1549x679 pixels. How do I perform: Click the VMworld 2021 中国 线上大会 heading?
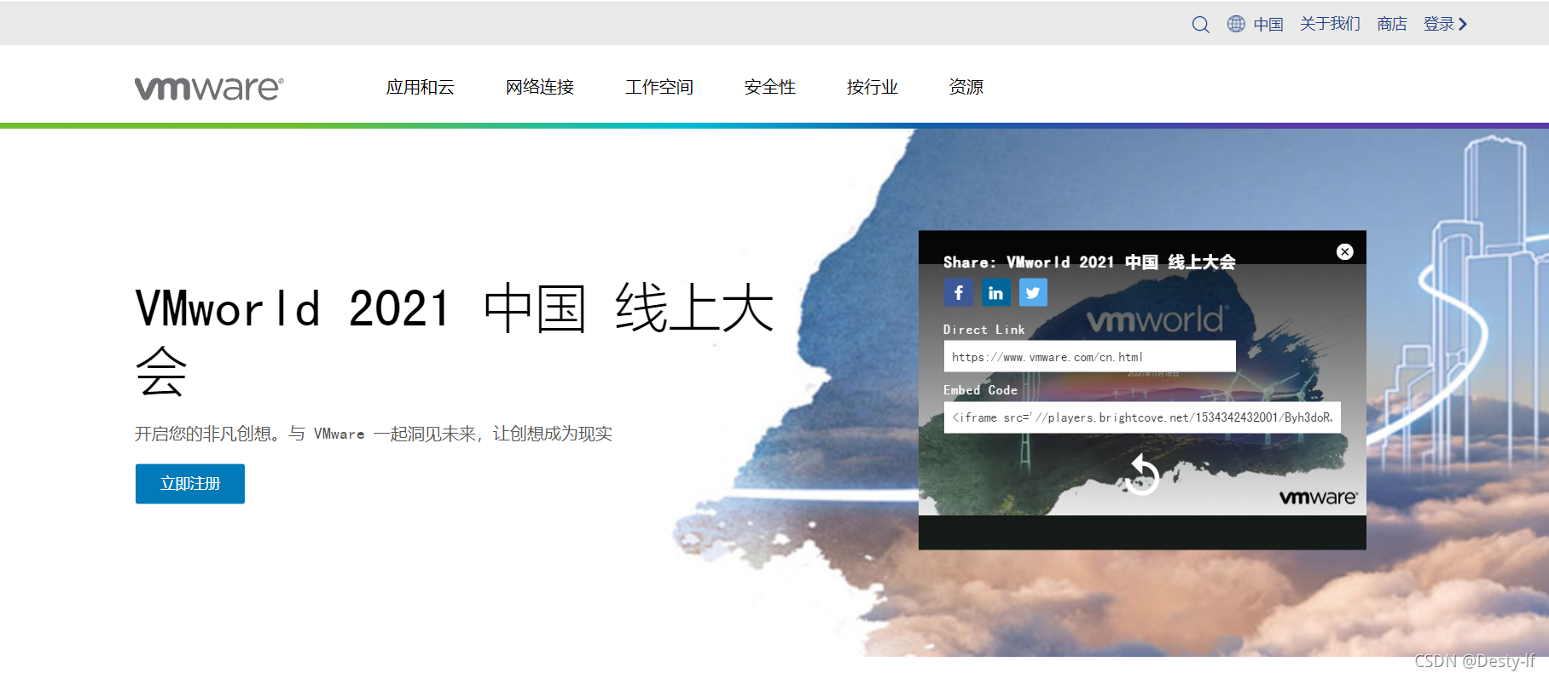point(455,340)
